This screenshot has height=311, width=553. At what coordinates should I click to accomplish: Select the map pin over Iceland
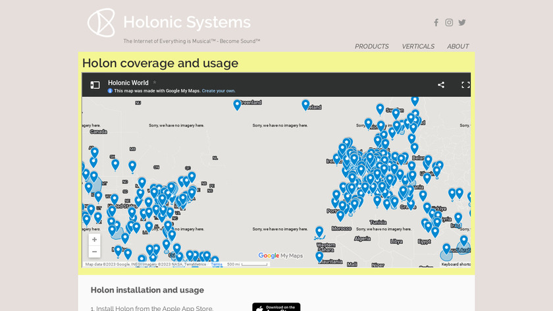click(x=305, y=105)
